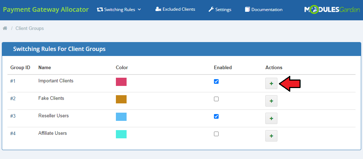This screenshot has width=363, height=159.
Task: Click Switching Rules For Client Groups heading
Action: [59, 49]
